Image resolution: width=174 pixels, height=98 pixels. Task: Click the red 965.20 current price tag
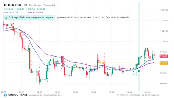164,56
